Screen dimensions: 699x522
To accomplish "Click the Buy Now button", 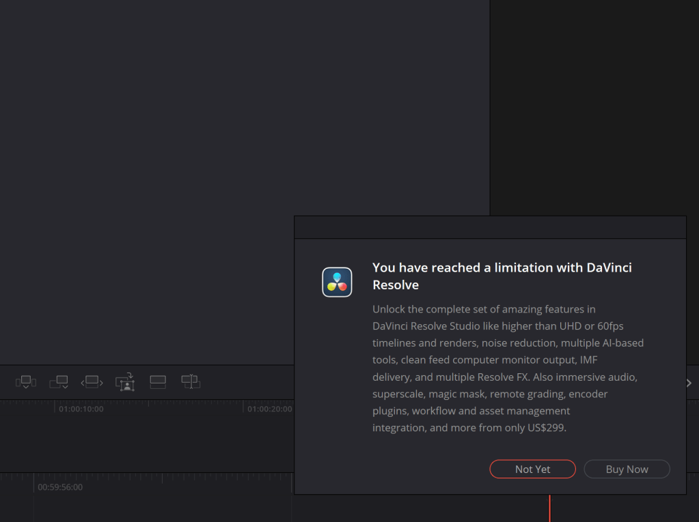I will click(x=627, y=469).
